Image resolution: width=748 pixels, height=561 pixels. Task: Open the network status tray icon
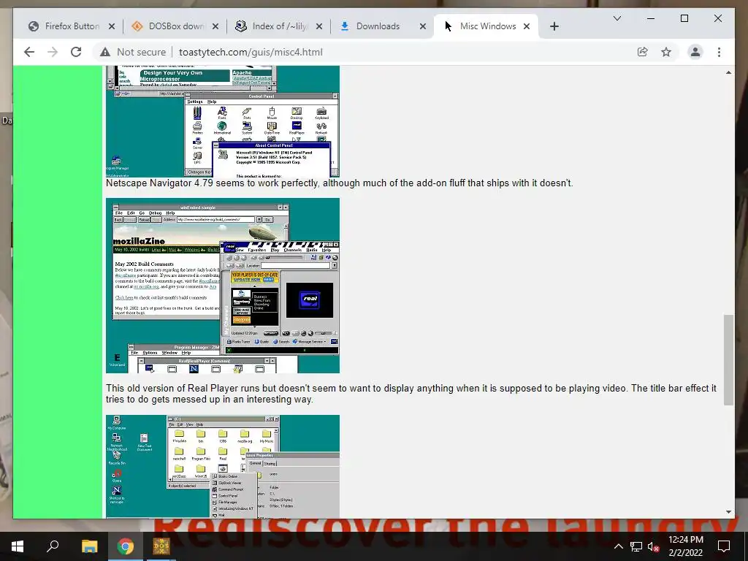pos(636,546)
